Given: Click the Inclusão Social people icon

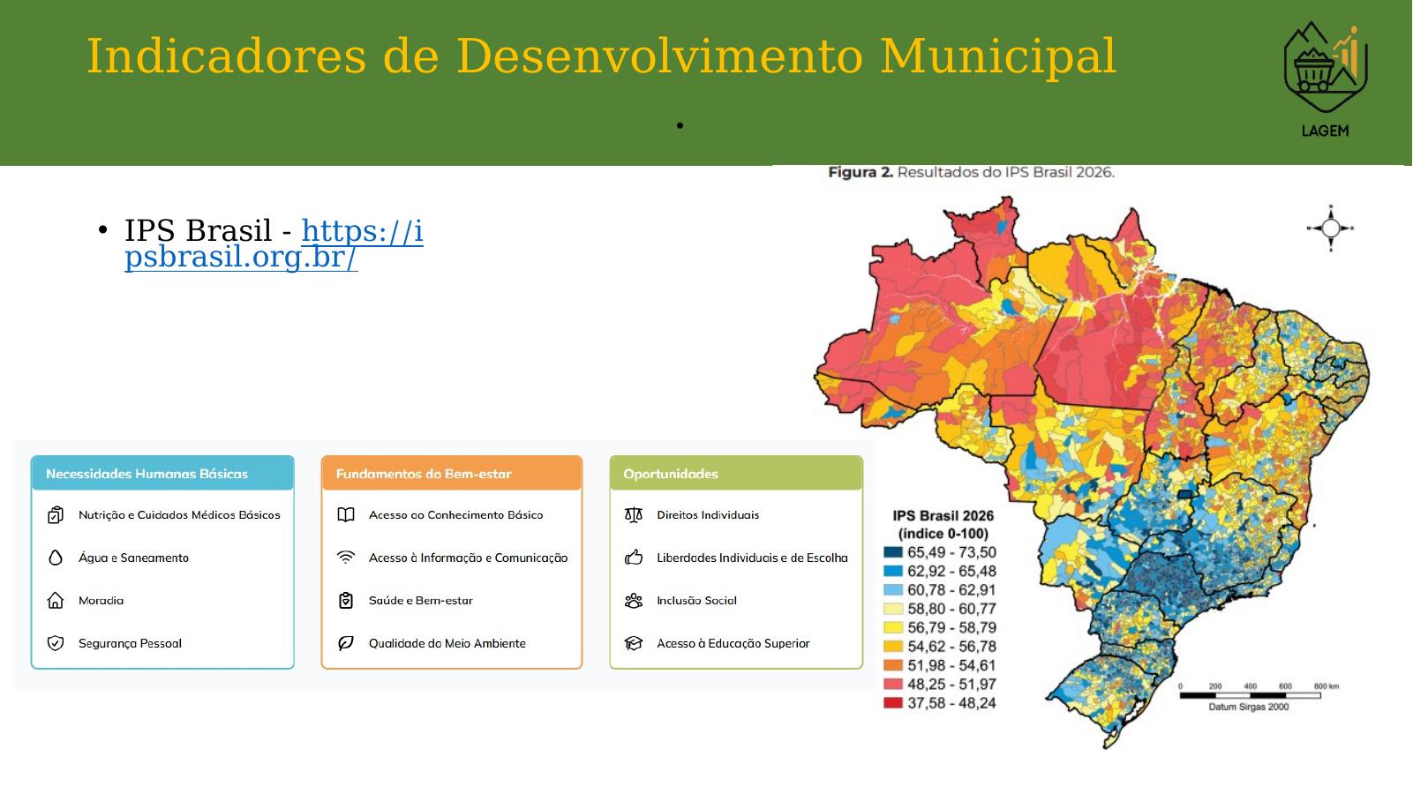Looking at the screenshot, I should click(634, 601).
